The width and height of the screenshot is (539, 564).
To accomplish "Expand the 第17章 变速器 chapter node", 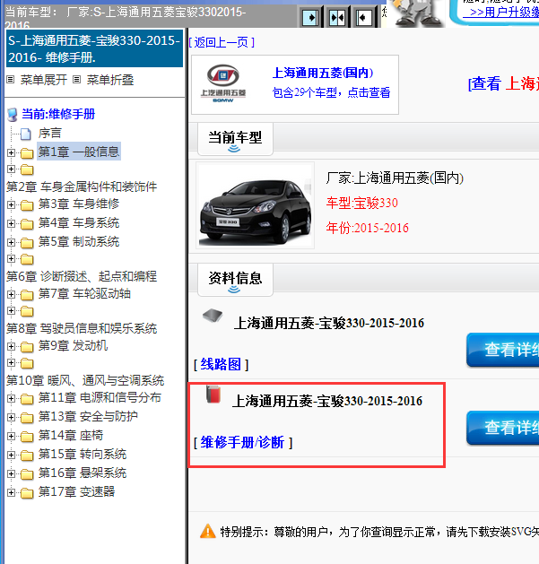I will pos(11,492).
